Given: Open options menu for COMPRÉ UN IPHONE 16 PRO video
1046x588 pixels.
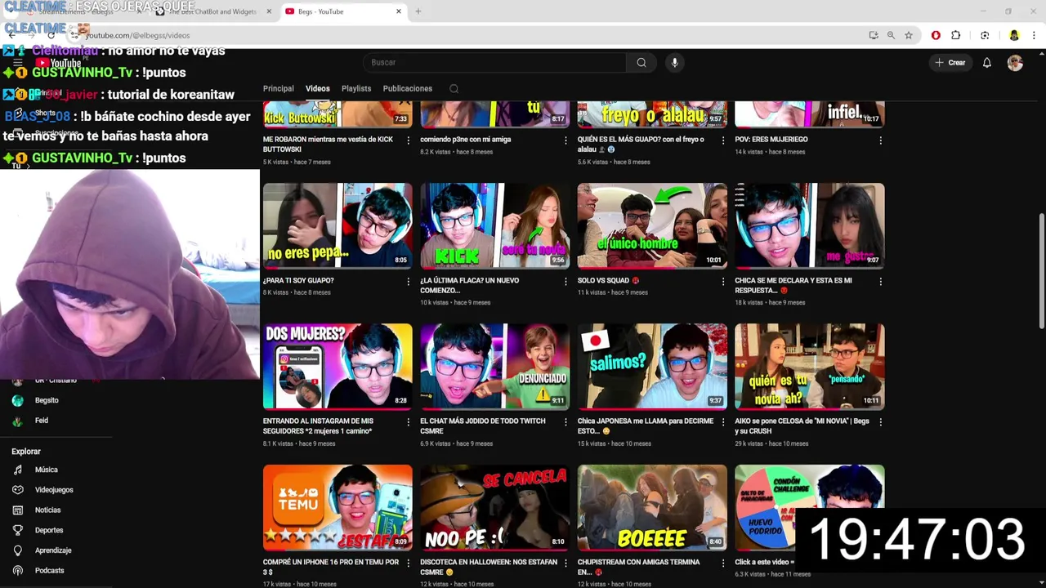Looking at the screenshot, I should tap(408, 563).
